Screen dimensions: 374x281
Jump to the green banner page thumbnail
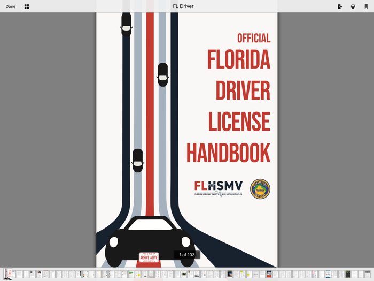(x=131, y=274)
